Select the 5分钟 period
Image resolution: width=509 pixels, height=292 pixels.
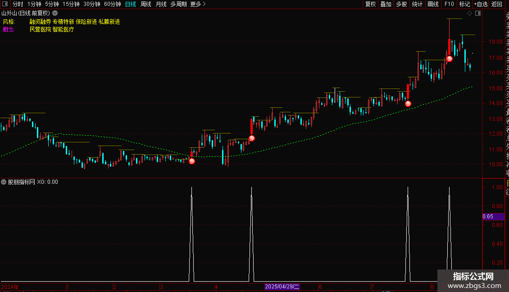[x=52, y=4]
